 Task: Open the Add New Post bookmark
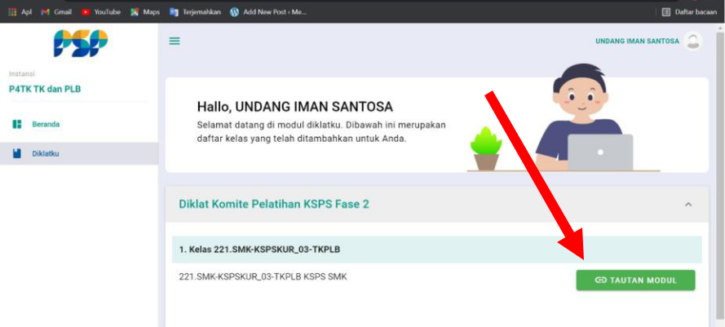coord(268,12)
